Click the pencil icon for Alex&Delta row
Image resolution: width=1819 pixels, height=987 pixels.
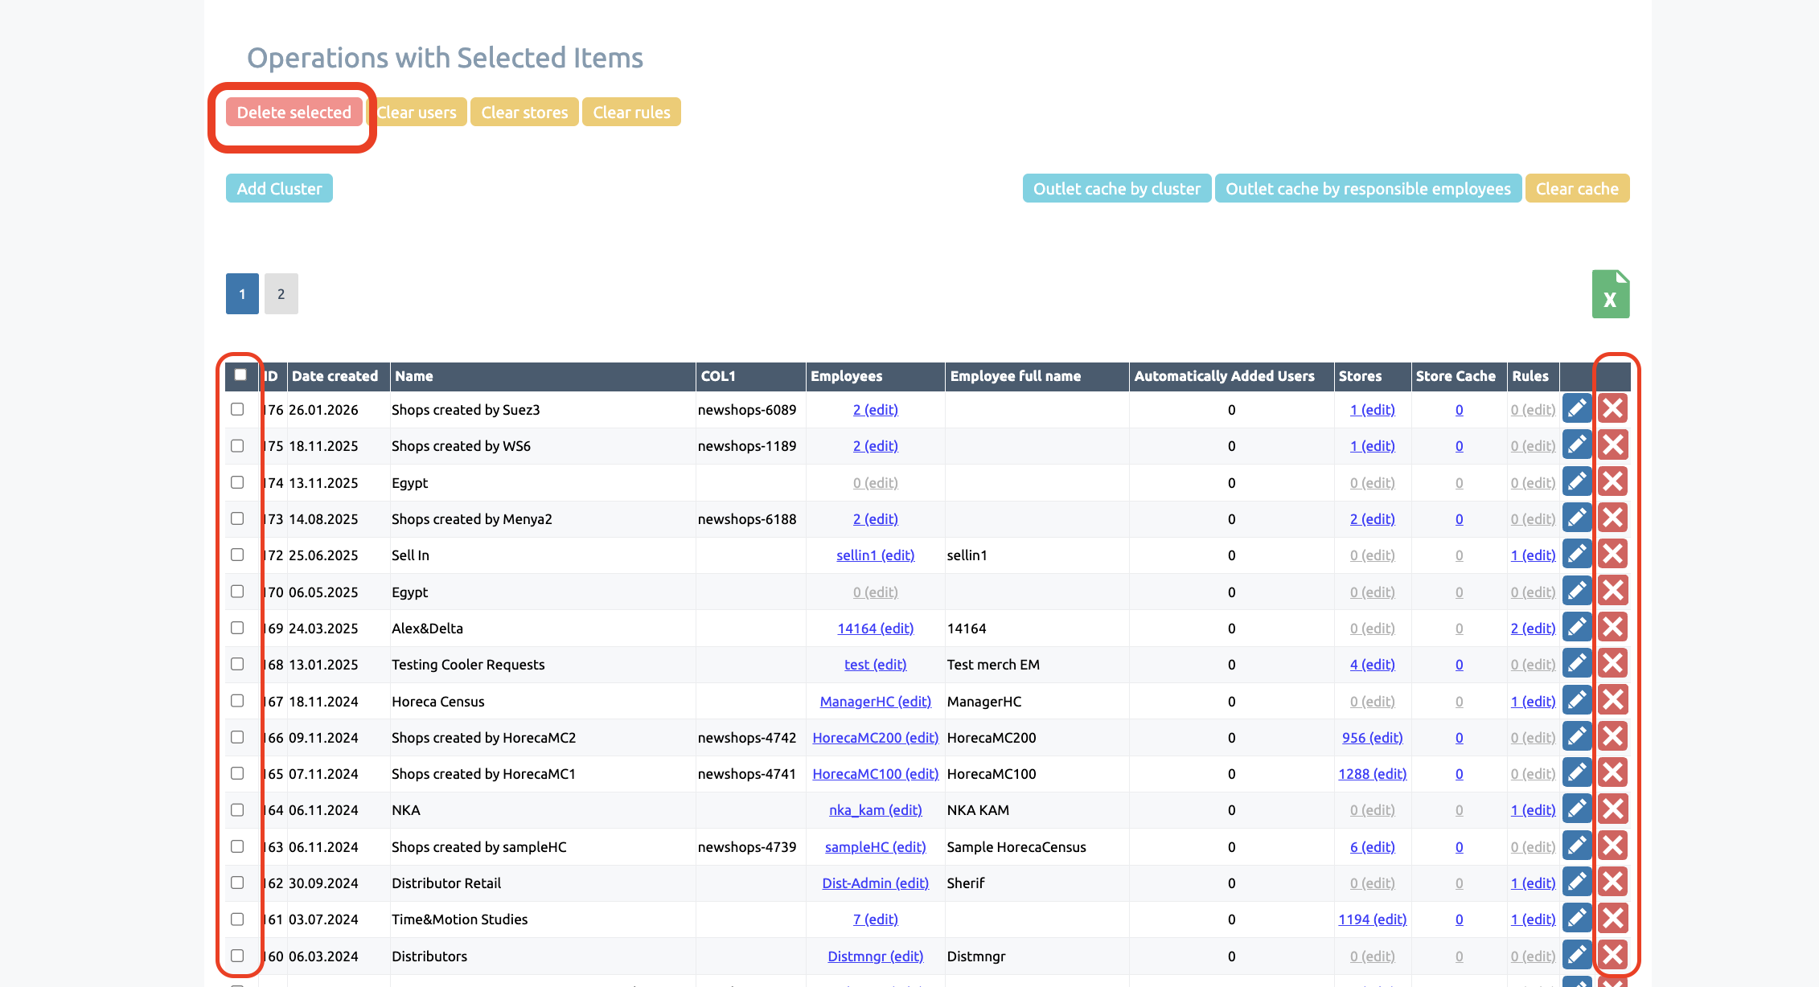point(1576,628)
